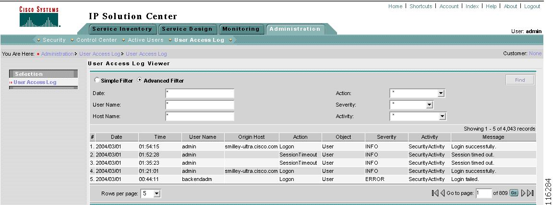Click Administration in the breadcrumb
This screenshot has height=205, width=553.
coord(58,54)
